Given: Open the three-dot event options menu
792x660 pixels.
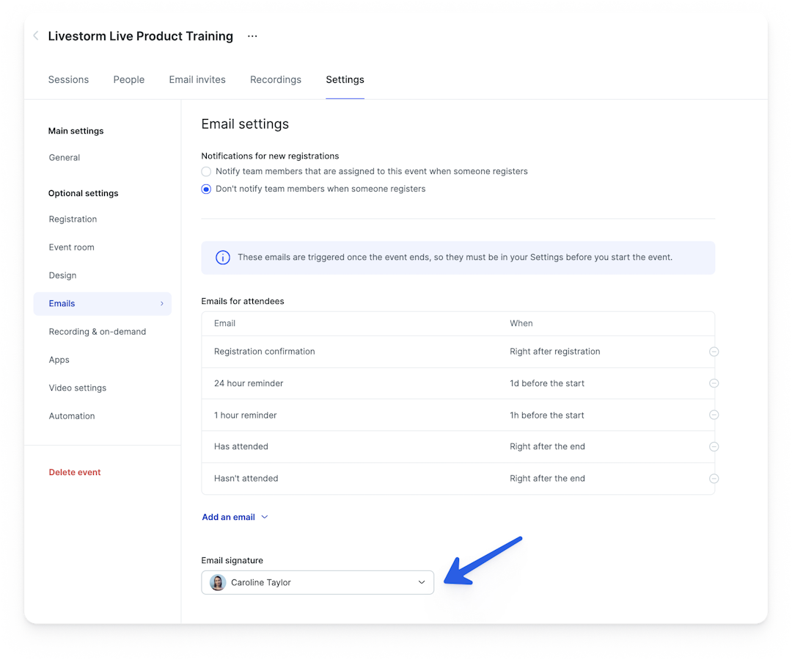Looking at the screenshot, I should pos(252,36).
